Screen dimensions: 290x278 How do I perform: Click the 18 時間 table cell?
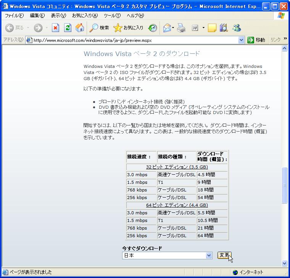click(x=212, y=190)
